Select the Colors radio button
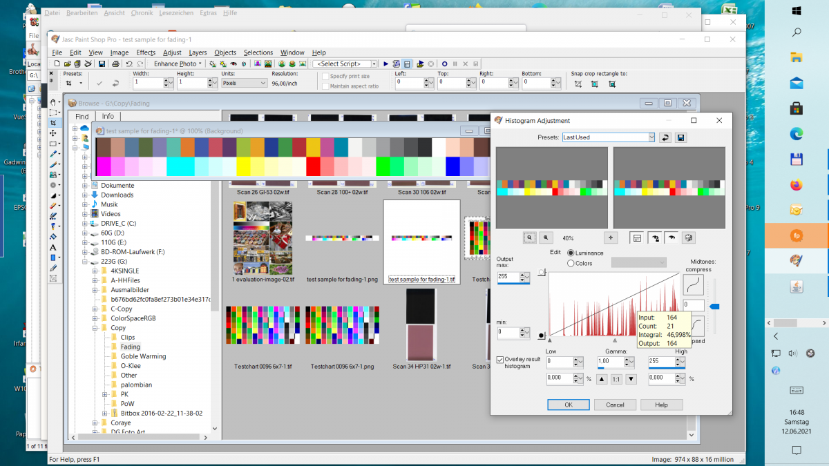The height and width of the screenshot is (466, 829). coord(571,263)
